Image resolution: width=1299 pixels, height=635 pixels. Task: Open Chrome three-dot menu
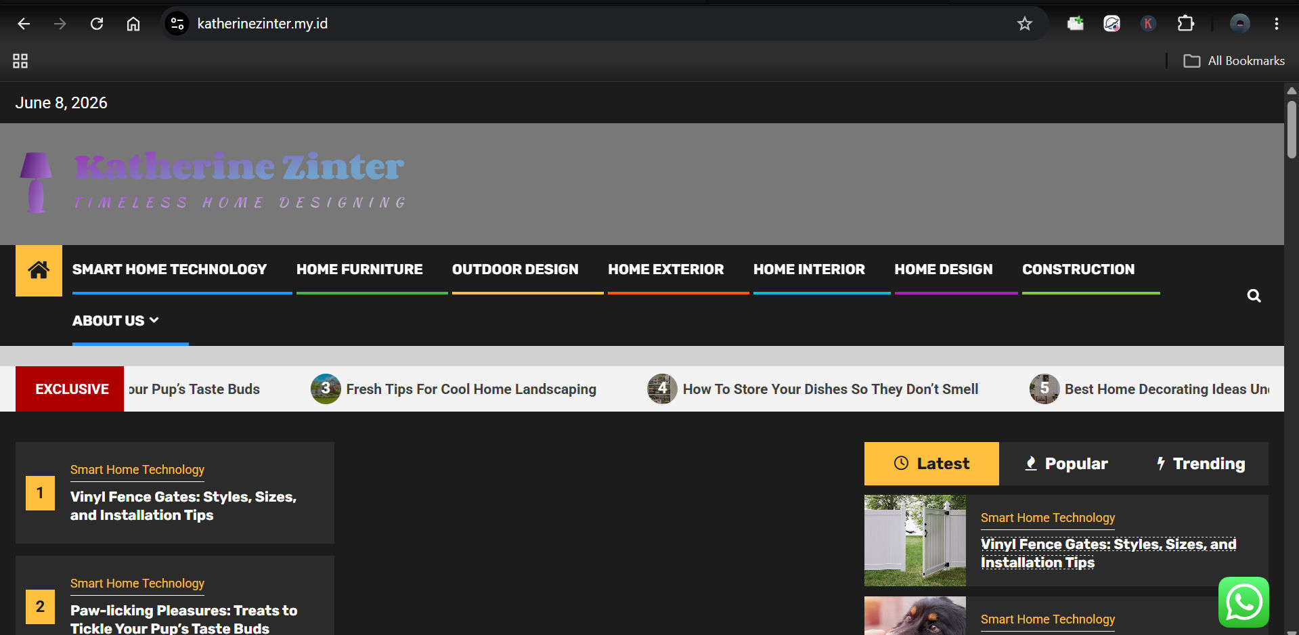coord(1276,24)
